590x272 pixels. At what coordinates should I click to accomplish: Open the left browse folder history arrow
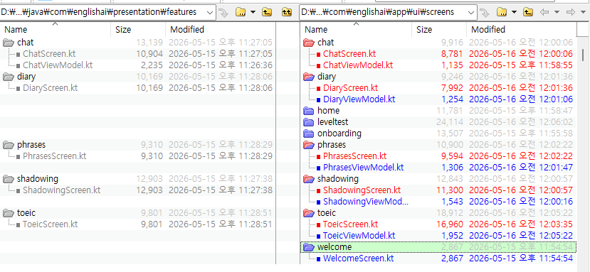[253, 12]
